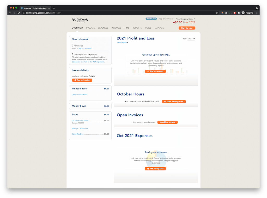Open the Other Transactions link
267x198 pixels.
click(80, 95)
